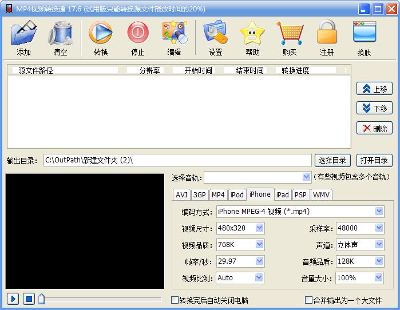Select the AVI format tab
The height and width of the screenshot is (310, 400).
point(181,194)
